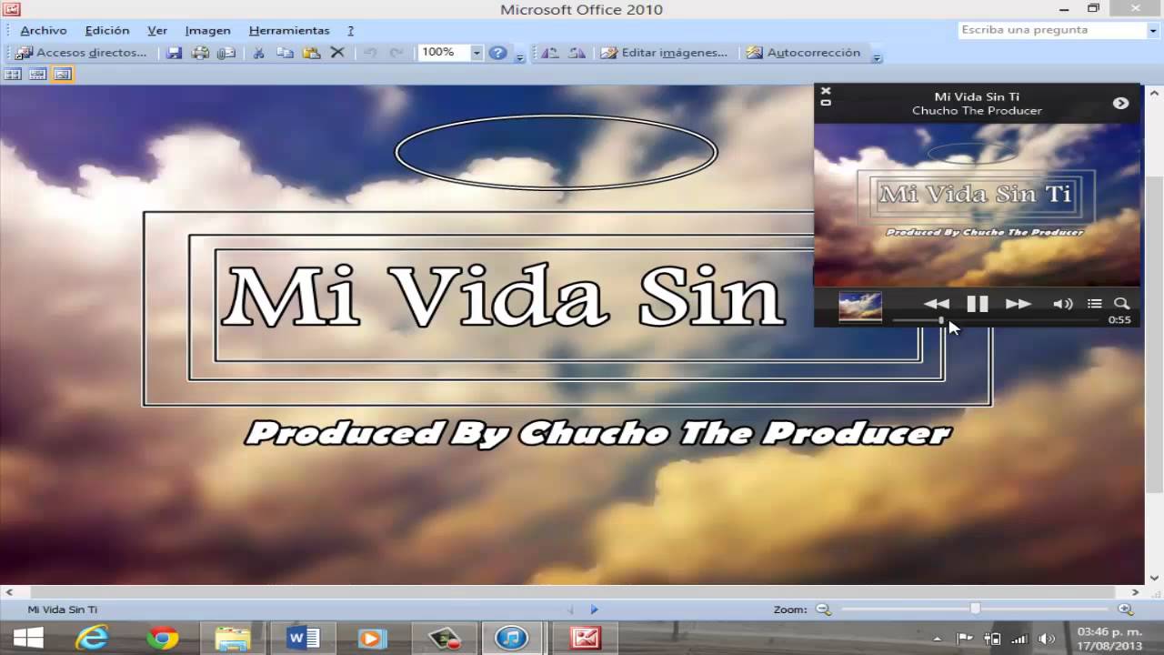Skip to previous track in mini player
Image resolution: width=1164 pixels, height=655 pixels.
(937, 304)
